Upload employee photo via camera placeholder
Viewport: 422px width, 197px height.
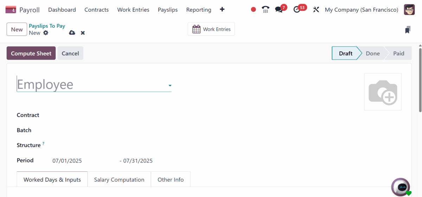tap(383, 92)
